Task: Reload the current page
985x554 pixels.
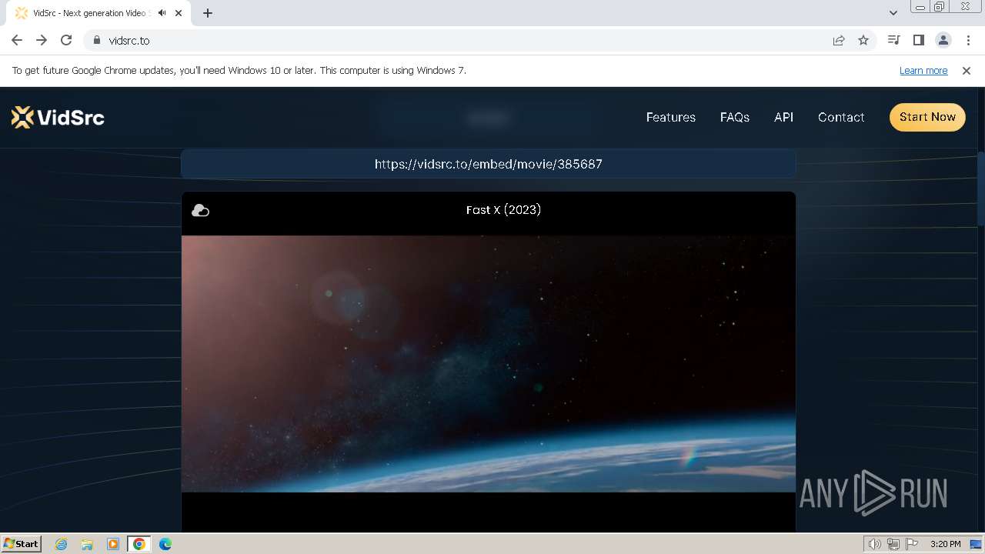Action: [66, 40]
